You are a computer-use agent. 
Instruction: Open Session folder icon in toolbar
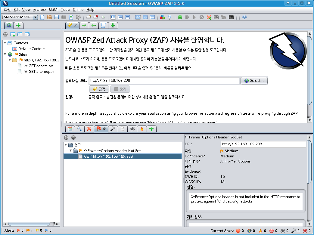tap(49, 17)
